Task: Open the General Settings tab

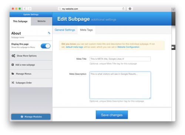Action: click(65, 30)
